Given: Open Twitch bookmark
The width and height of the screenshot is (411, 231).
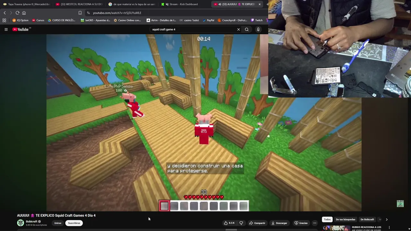Looking at the screenshot, I should coord(257,20).
